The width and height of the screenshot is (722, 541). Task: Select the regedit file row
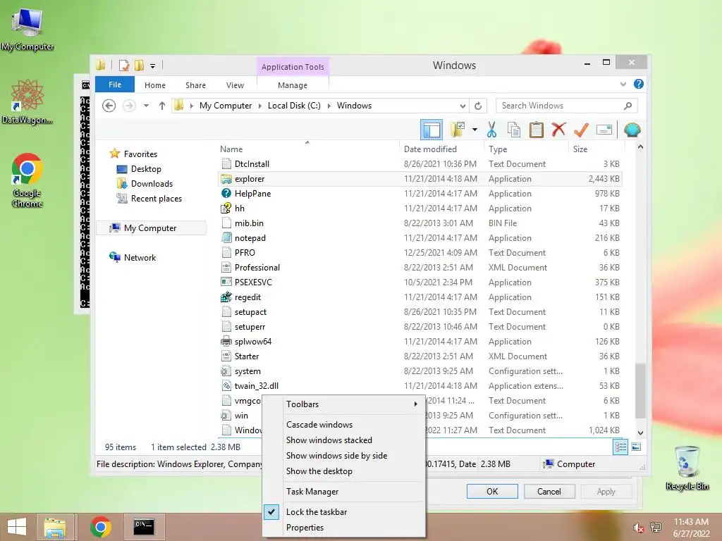420,297
